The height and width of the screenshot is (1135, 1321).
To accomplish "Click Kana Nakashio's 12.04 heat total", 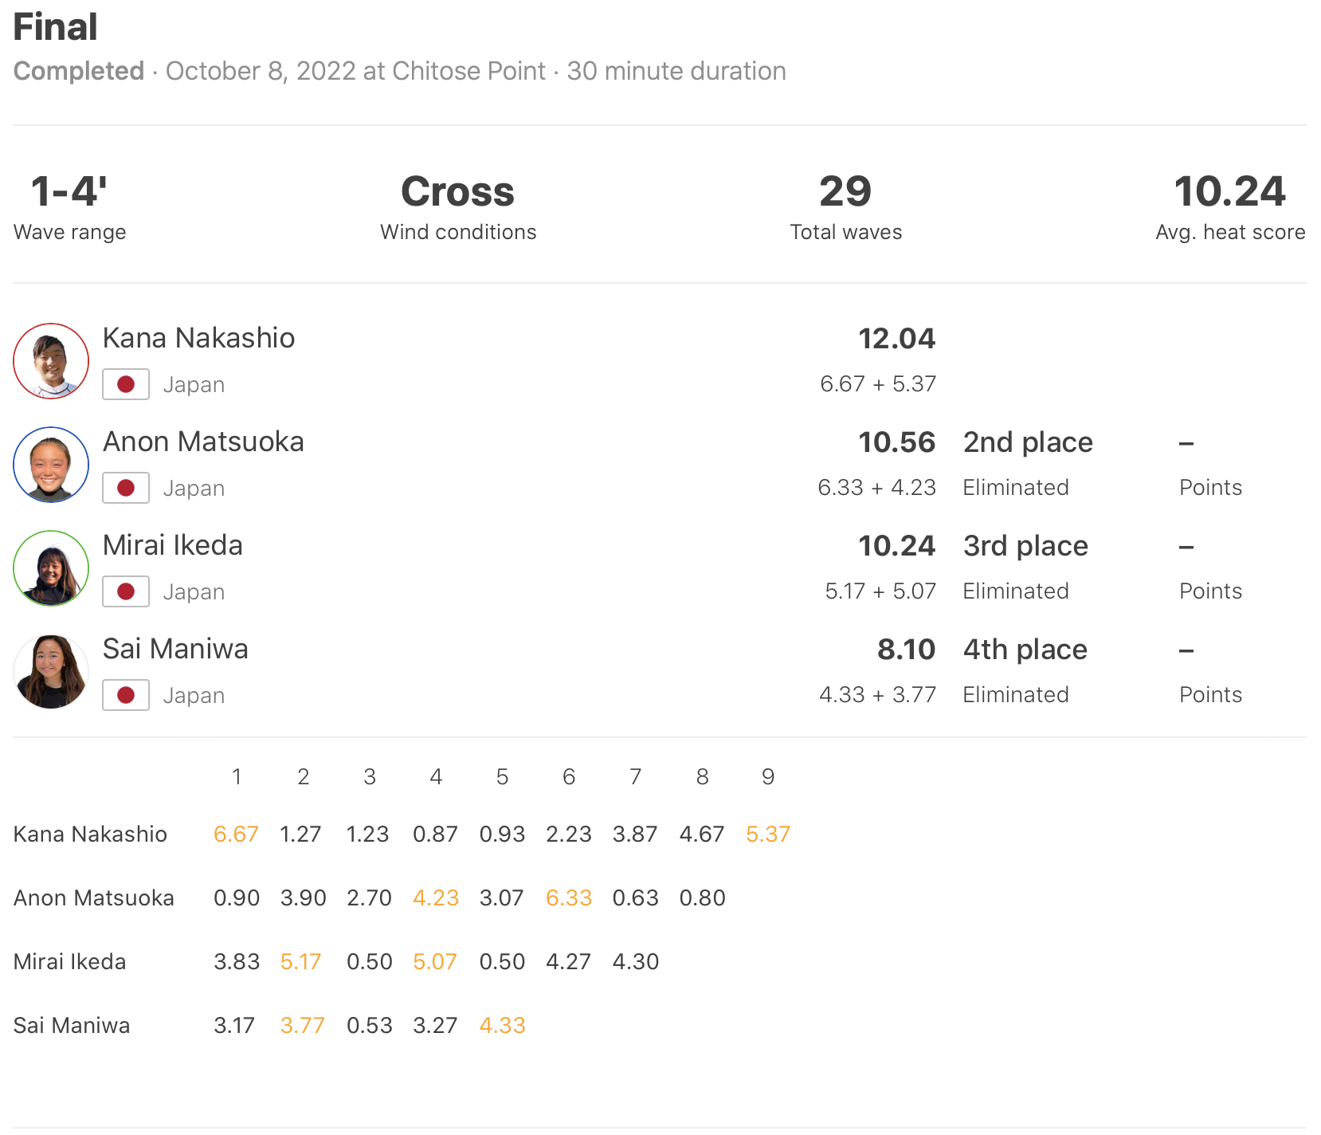I will click(896, 339).
